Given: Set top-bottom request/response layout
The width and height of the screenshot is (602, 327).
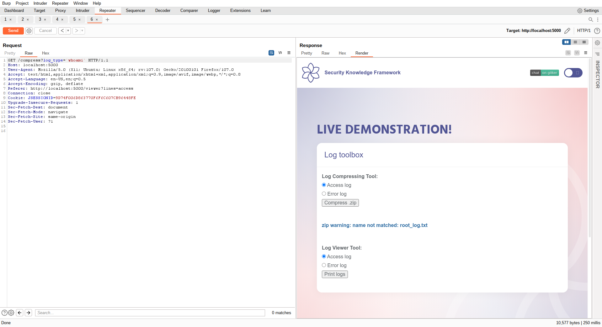Looking at the screenshot, I should tap(575, 42).
